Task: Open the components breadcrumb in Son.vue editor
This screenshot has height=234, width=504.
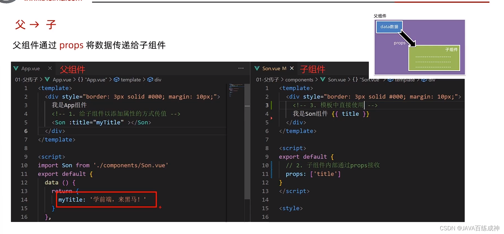Action: [x=299, y=79]
